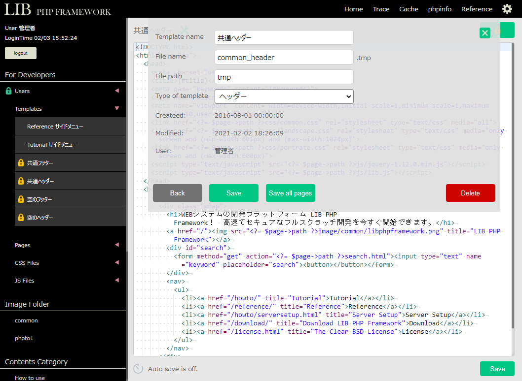Collapse the Templates section arrow
The width and height of the screenshot is (522, 381).
tap(117, 108)
